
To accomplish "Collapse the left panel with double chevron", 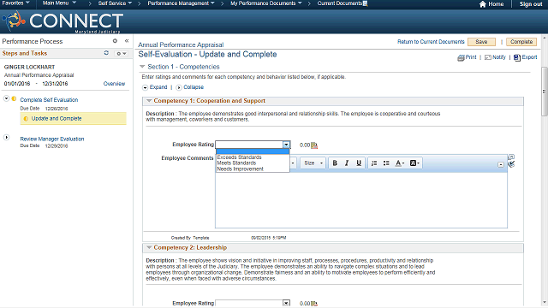I will [x=127, y=41].
